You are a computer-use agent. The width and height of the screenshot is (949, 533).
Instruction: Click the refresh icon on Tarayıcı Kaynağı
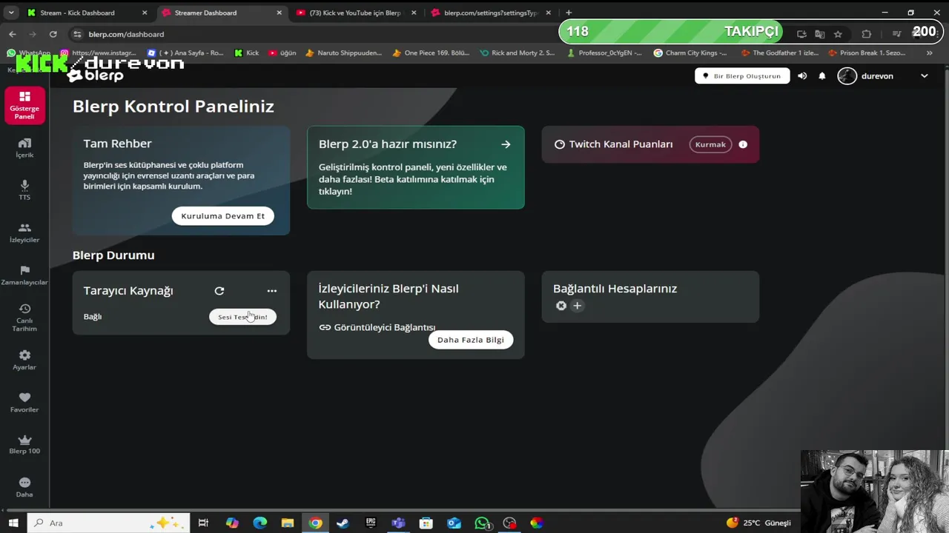(219, 291)
